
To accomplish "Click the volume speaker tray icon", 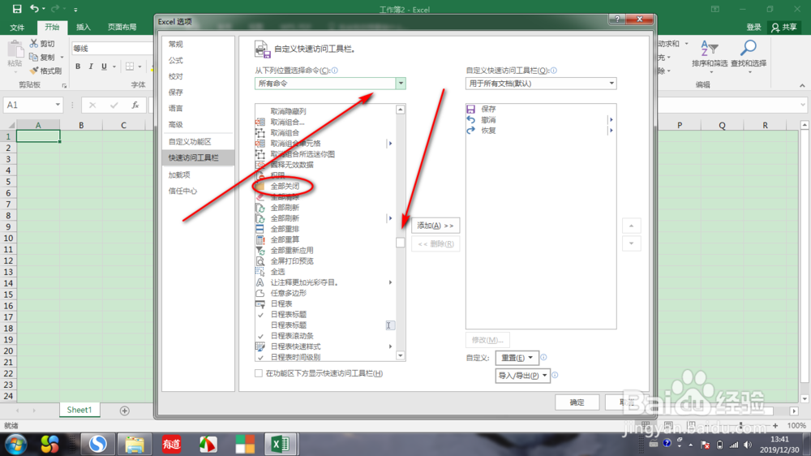I will [748, 445].
